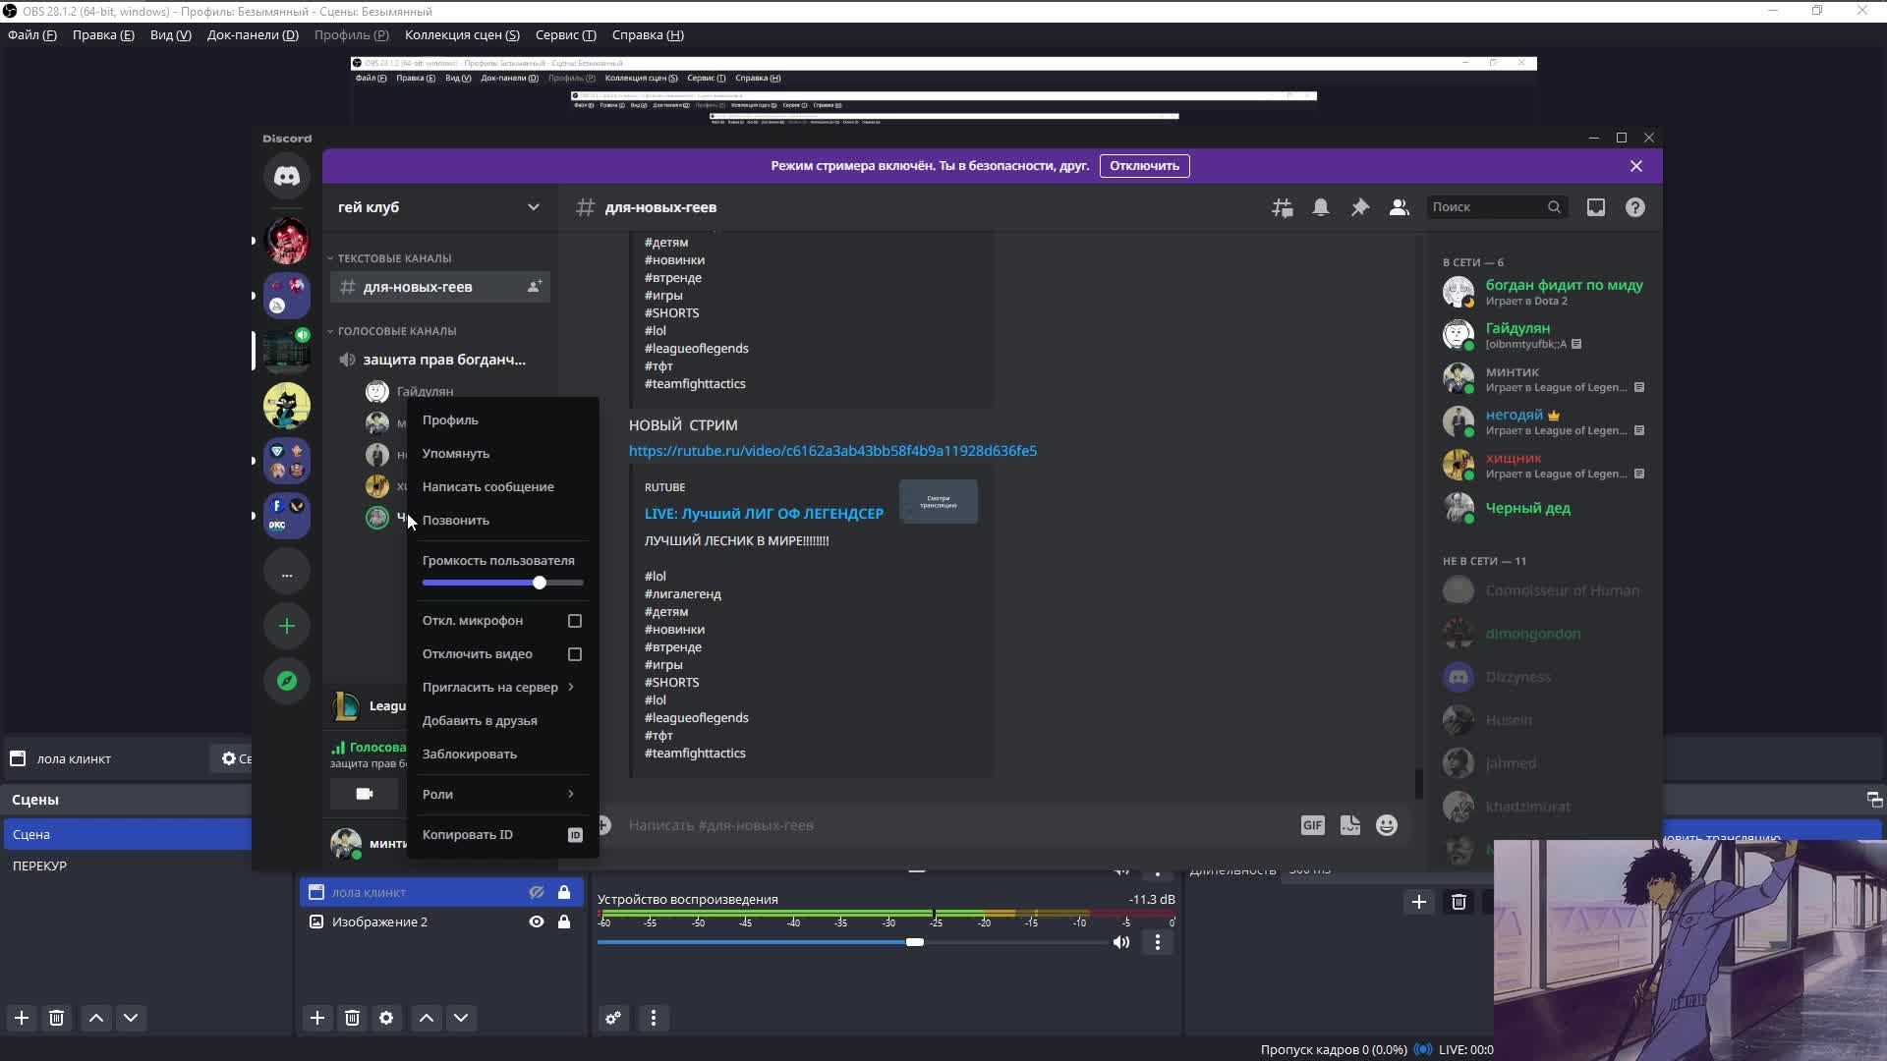This screenshot has height=1061, width=1887.
Task: Open the threads hashtag icon
Action: [x=1282, y=207]
